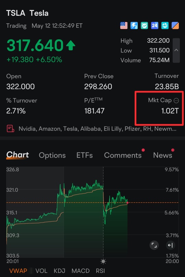Tap the US flag market icon
Image resolution: width=185 pixels, height=277 pixels.
coord(124,26)
